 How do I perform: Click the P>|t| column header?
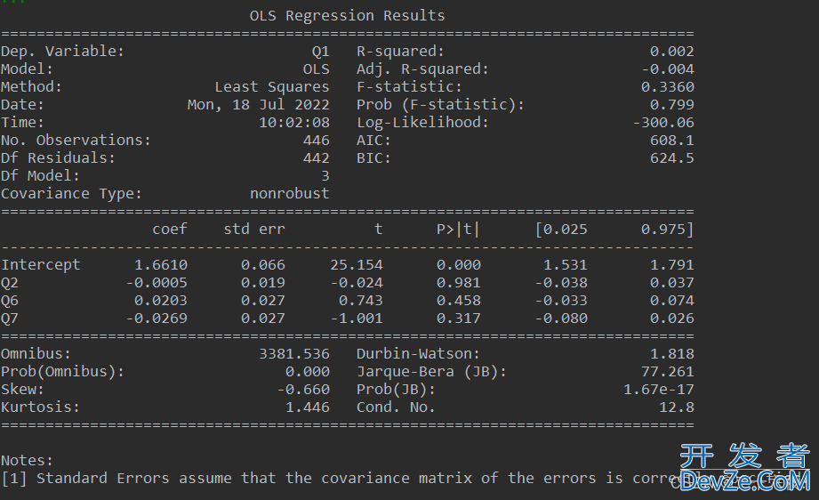click(x=458, y=229)
